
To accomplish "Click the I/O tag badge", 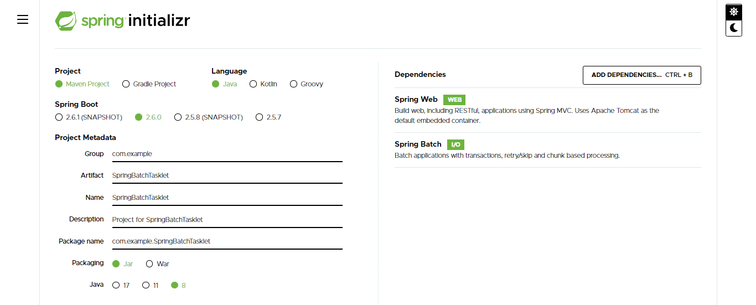I will coord(455,144).
